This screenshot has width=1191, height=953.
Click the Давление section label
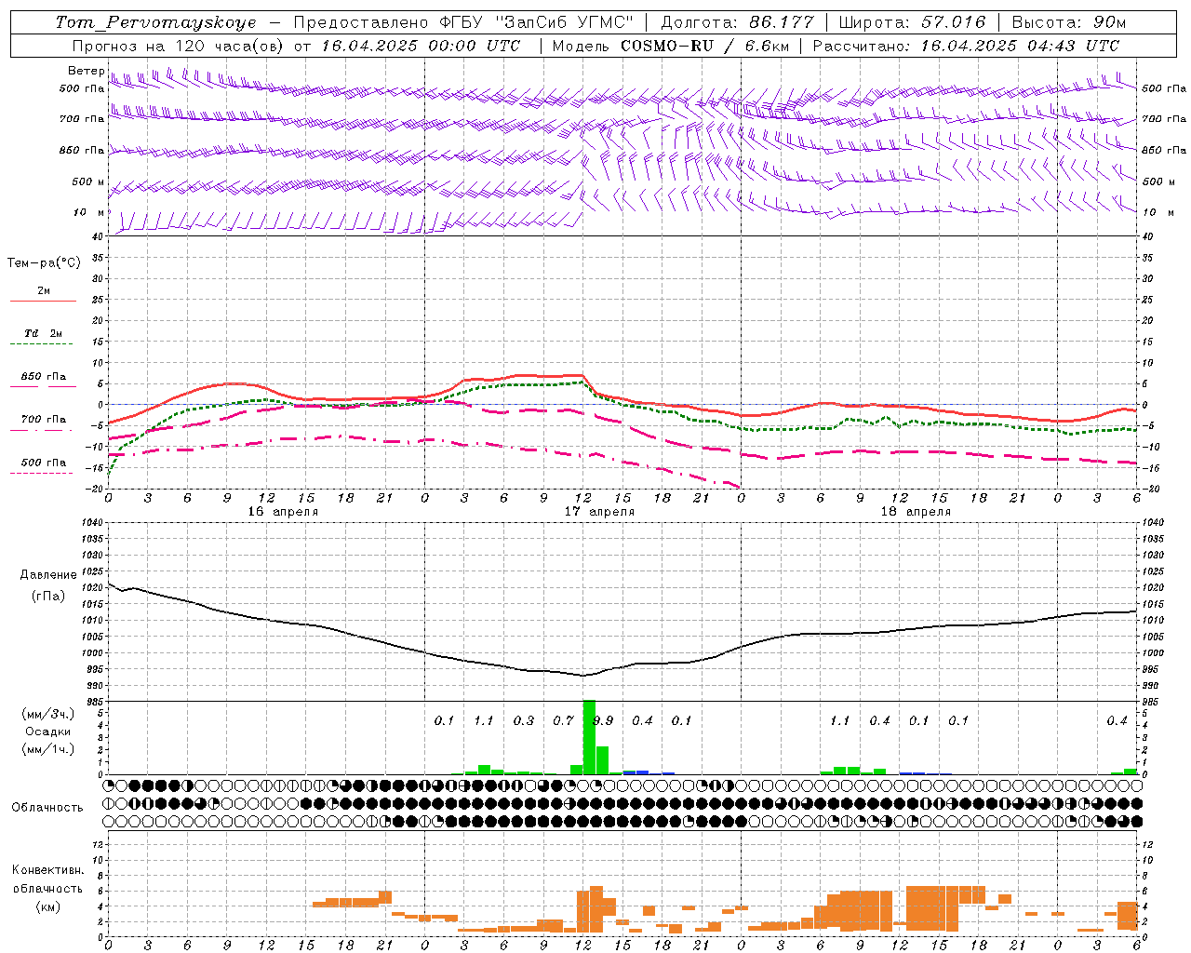tap(48, 575)
